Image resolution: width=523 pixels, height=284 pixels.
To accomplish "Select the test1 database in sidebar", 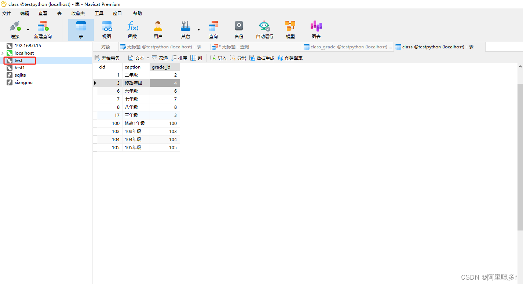I will pyautogui.click(x=19, y=67).
